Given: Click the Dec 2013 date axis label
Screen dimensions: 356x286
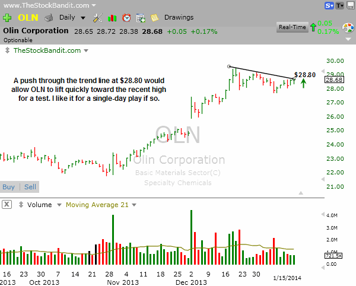Looking at the screenshot, I should [191, 282].
